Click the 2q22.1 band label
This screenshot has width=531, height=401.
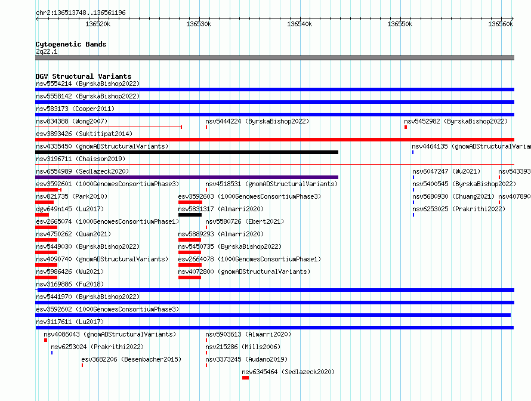pos(47,51)
